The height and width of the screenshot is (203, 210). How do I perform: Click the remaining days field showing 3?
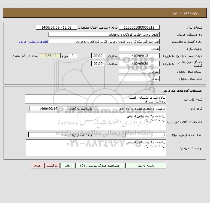click(73, 56)
